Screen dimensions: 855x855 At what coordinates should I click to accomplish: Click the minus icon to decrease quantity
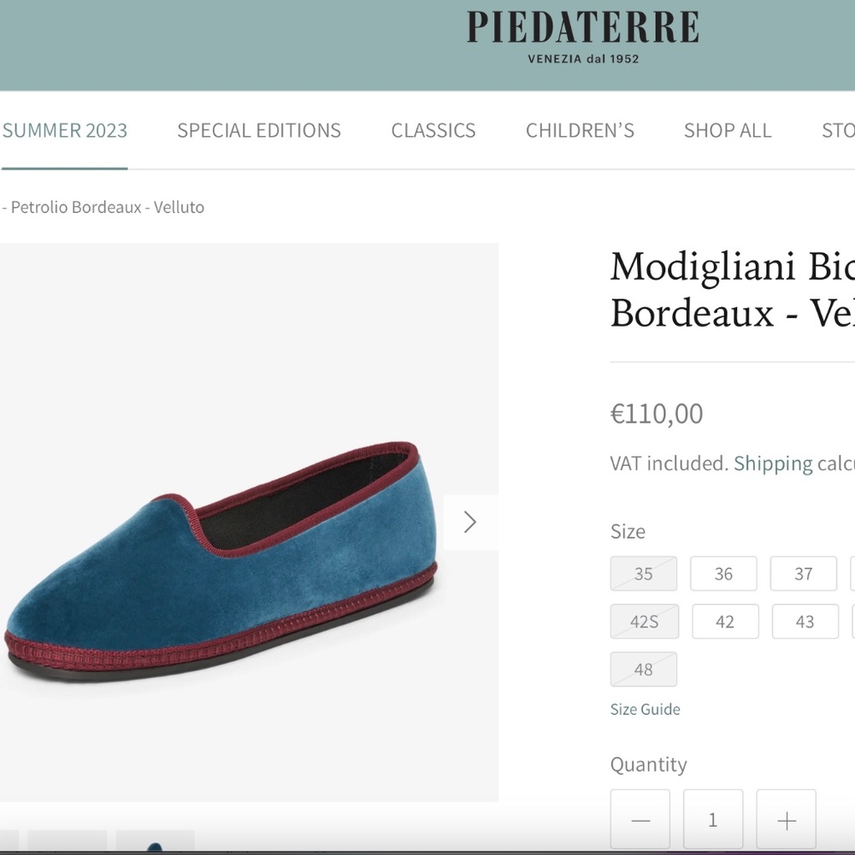[640, 818]
